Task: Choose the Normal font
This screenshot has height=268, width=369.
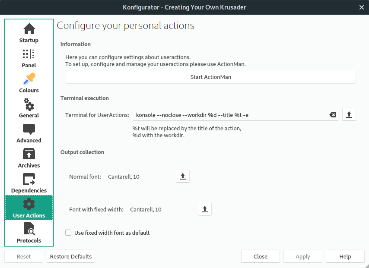Action: (x=183, y=176)
